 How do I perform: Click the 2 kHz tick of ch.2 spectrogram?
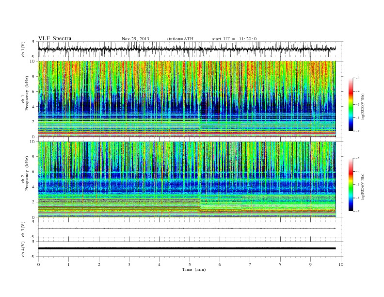(34, 202)
